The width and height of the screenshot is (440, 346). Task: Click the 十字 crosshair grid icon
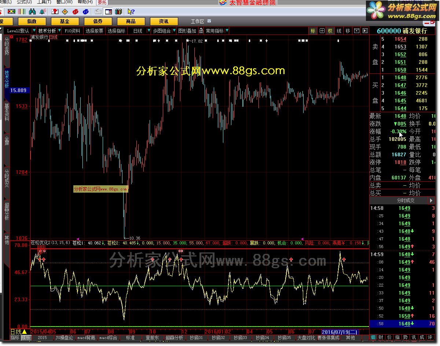322,31
